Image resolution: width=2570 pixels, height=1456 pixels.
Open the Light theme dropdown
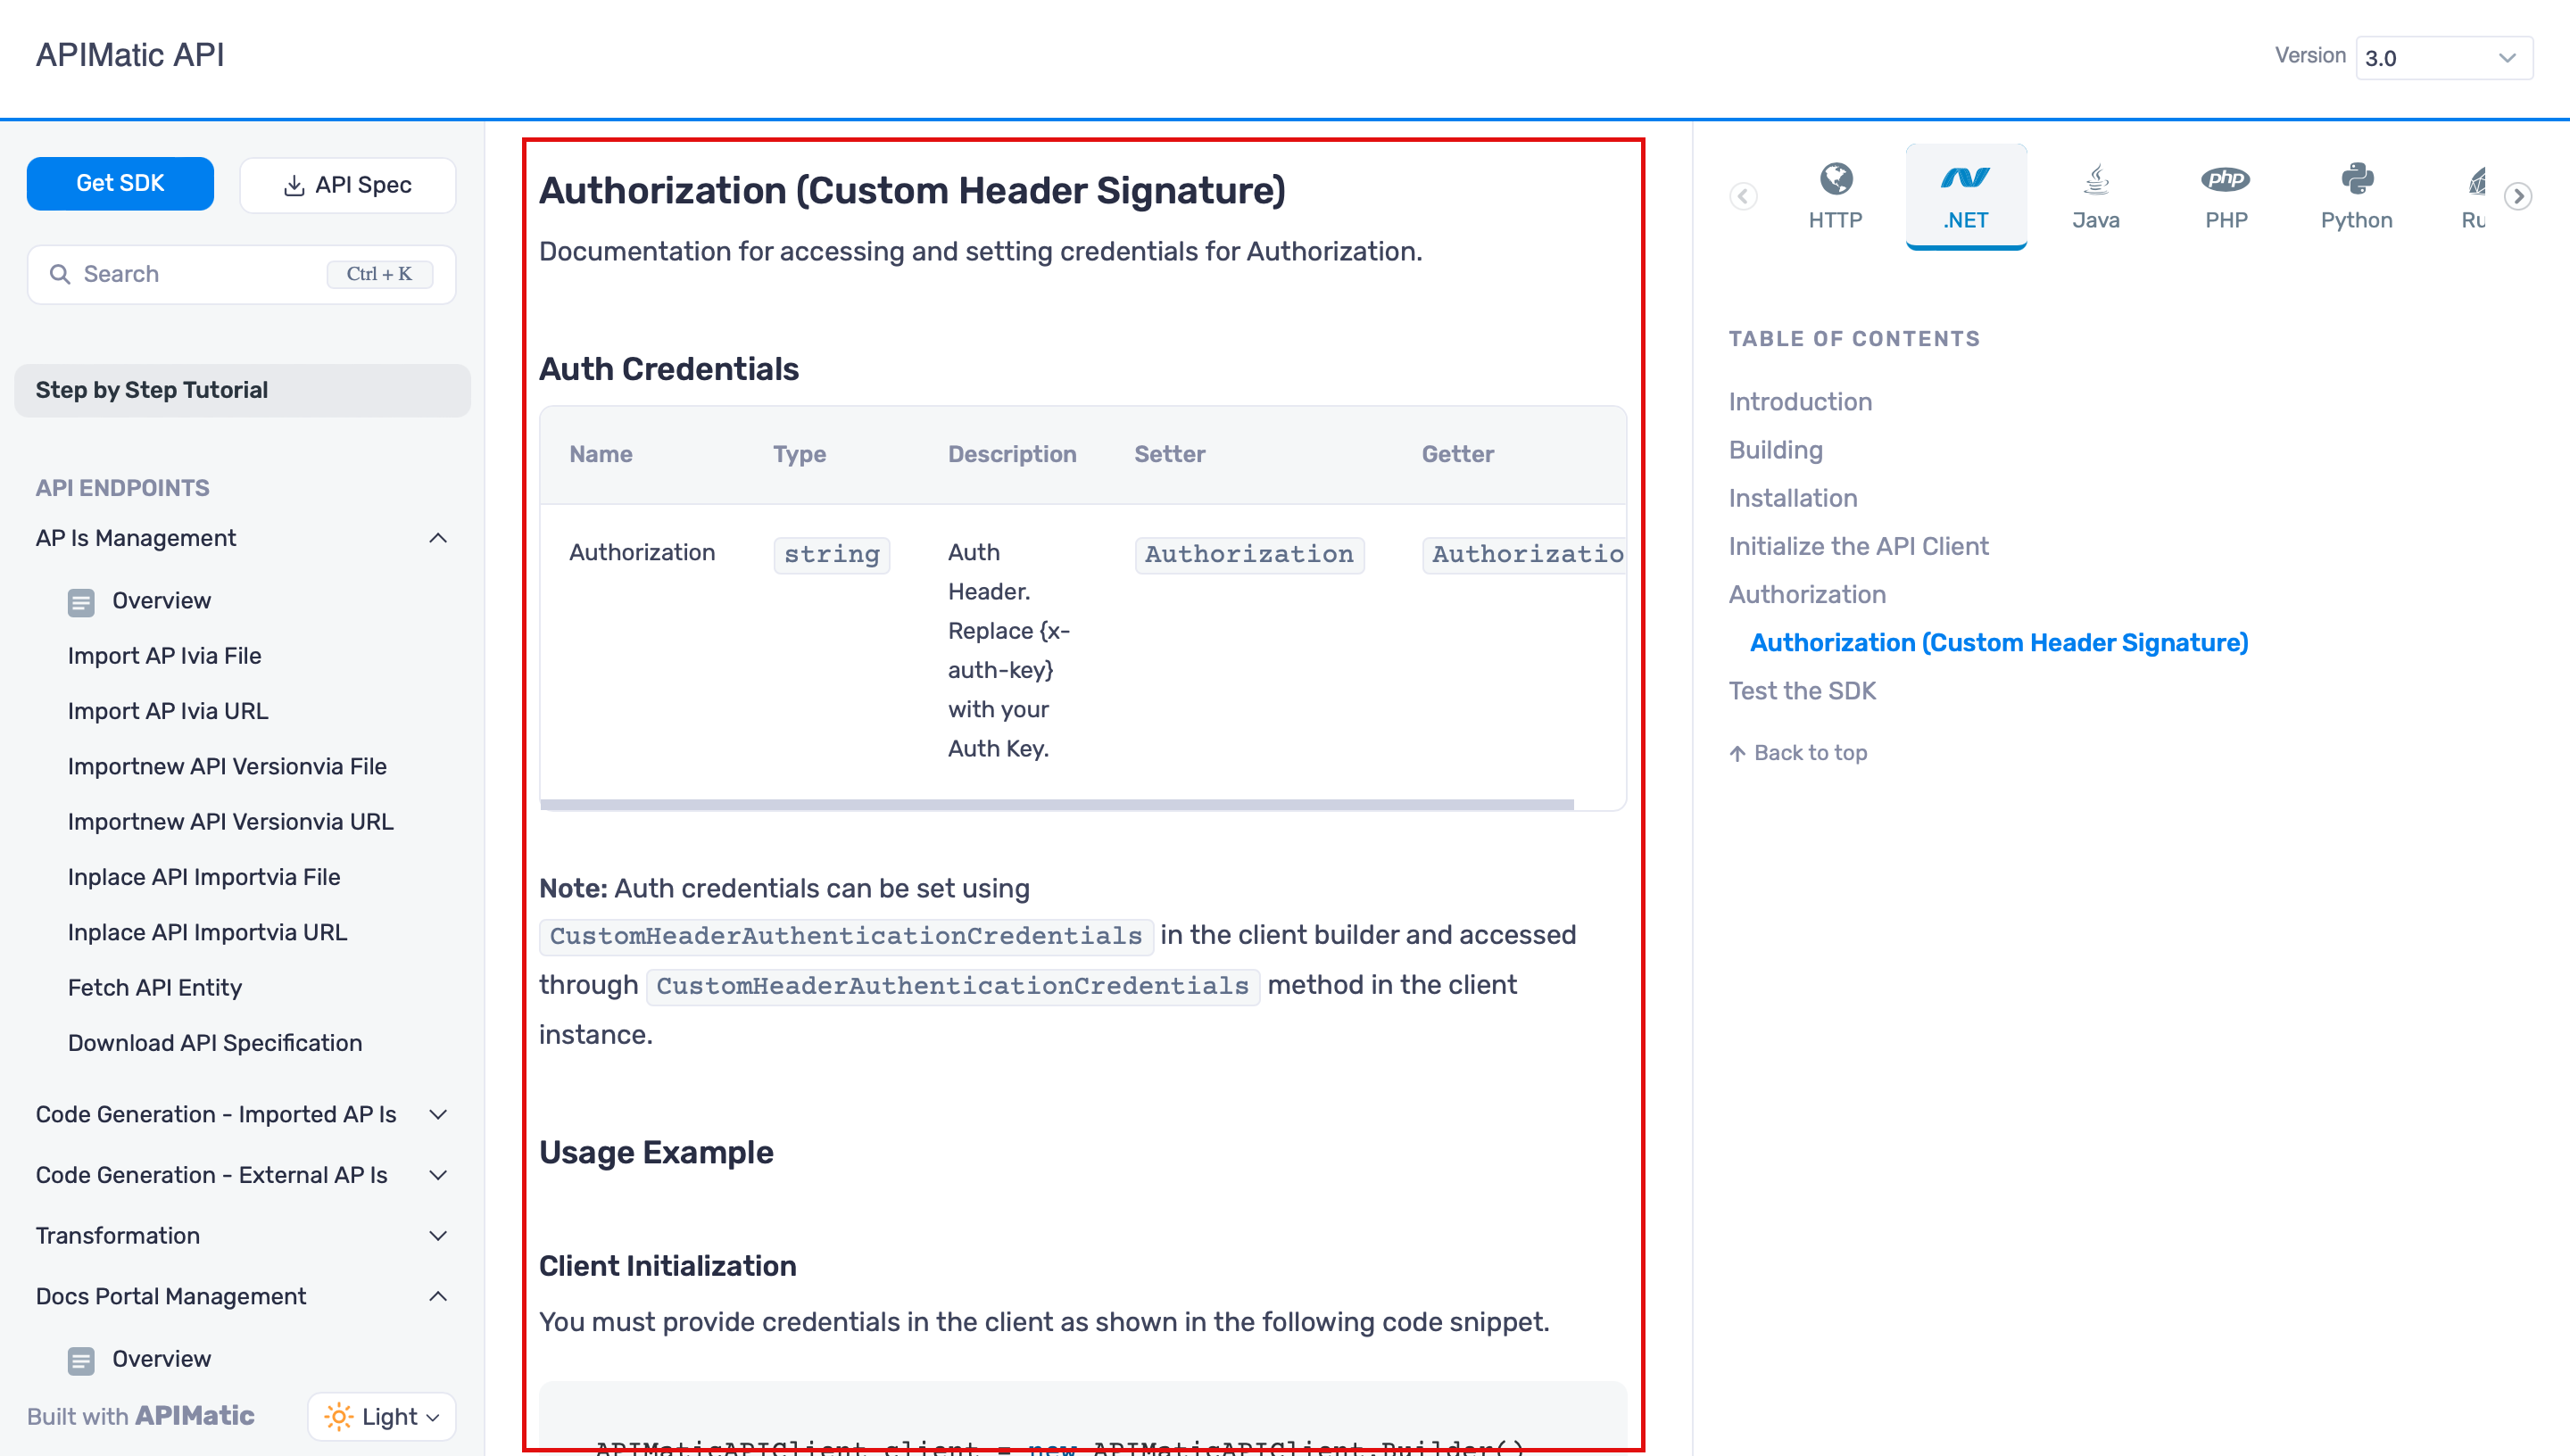click(382, 1417)
